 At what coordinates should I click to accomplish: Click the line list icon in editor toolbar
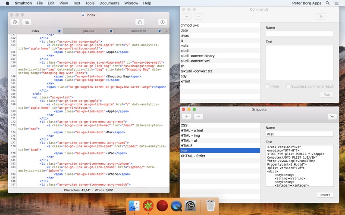coord(27,22)
